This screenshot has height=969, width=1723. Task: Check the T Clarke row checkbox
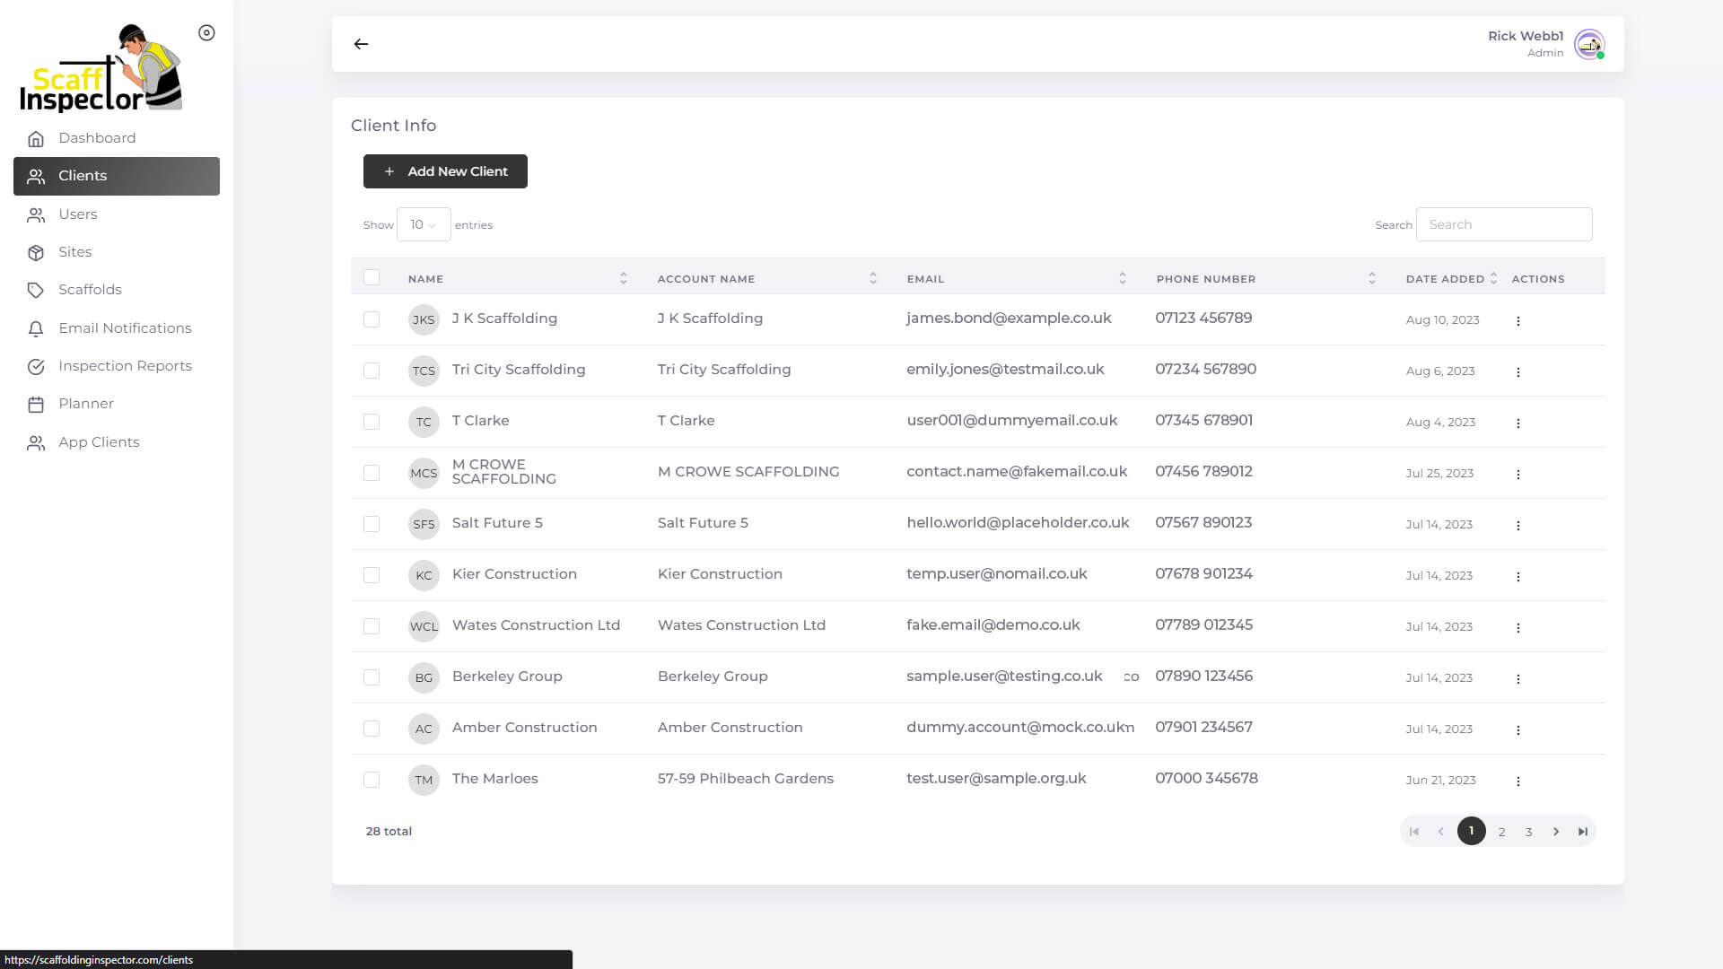[x=372, y=422]
